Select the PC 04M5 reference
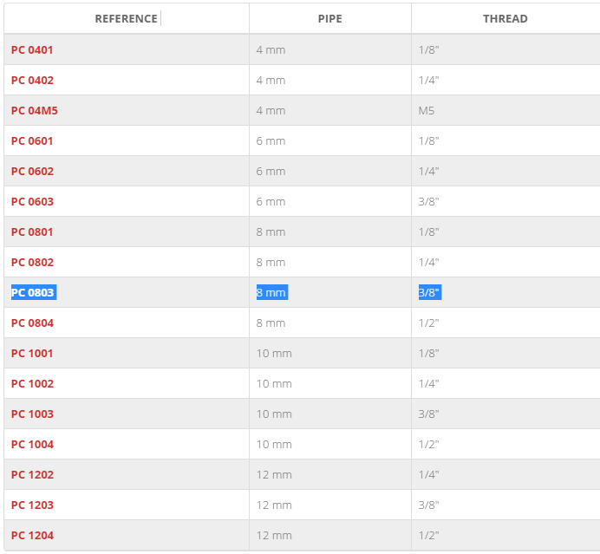The width and height of the screenshot is (600, 554). [35, 111]
